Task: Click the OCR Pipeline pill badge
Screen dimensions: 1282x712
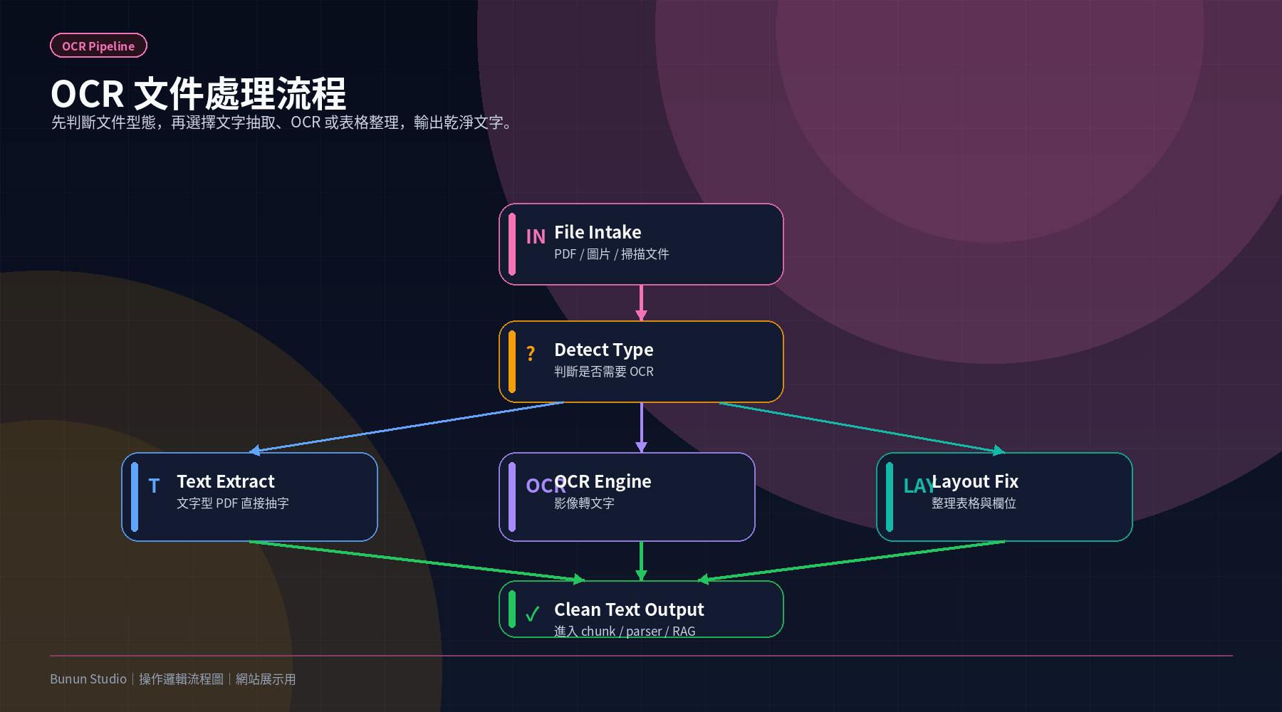Action: click(98, 46)
